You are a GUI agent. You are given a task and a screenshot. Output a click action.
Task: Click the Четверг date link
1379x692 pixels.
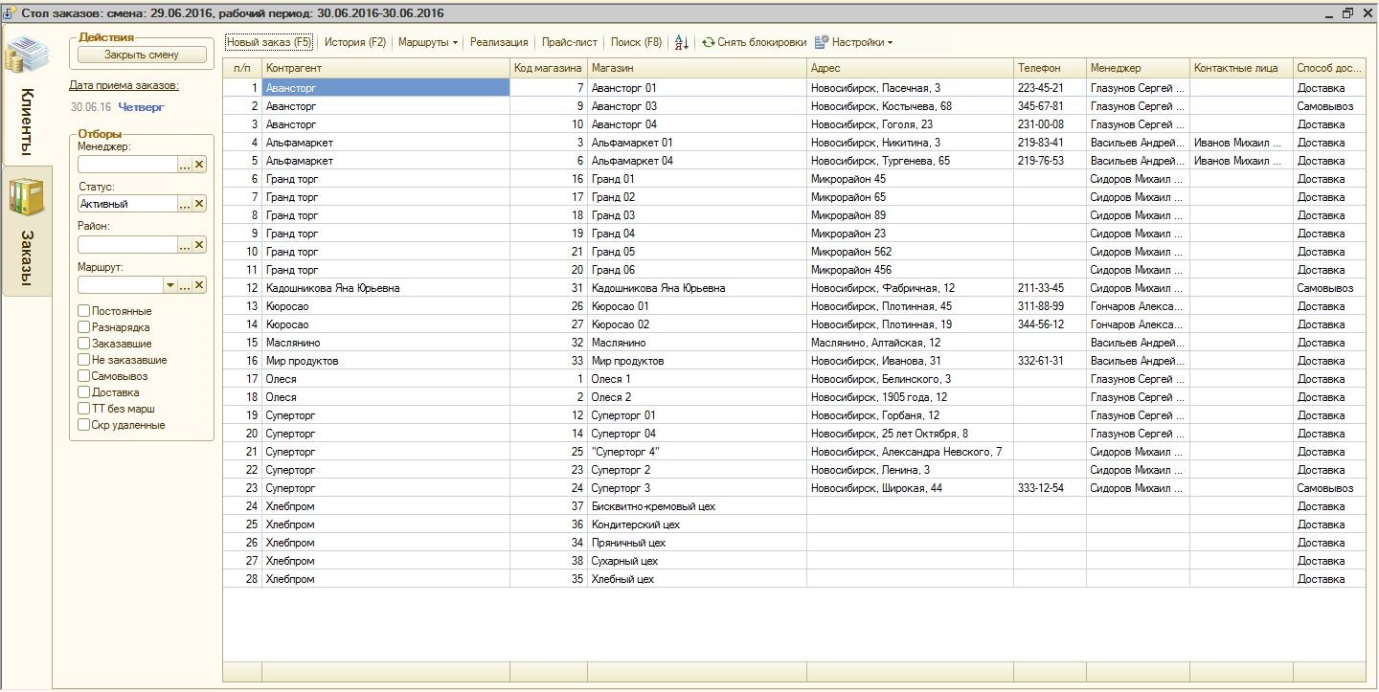[x=141, y=107]
